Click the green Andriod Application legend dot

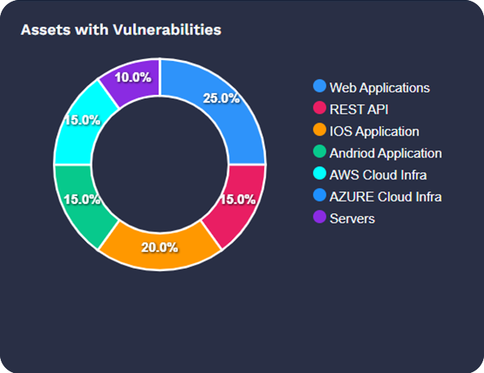(x=320, y=153)
